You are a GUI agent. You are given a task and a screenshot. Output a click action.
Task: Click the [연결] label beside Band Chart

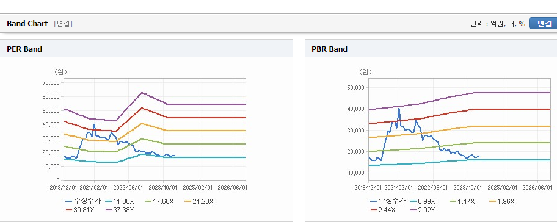click(x=64, y=24)
